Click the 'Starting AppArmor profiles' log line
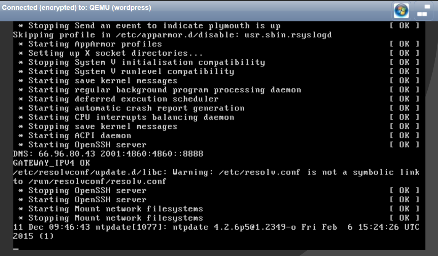 pyautogui.click(x=90, y=44)
